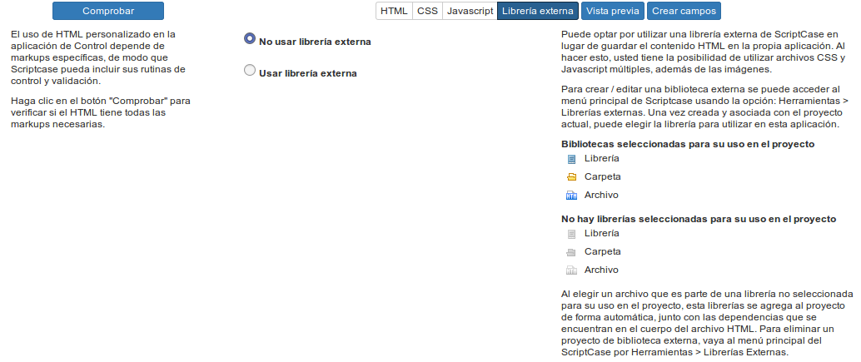Click the "Usar librería externa" text label
Image resolution: width=861 pixels, height=362 pixels.
point(307,74)
